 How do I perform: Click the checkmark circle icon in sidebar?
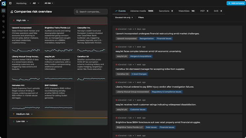pos(4,32)
